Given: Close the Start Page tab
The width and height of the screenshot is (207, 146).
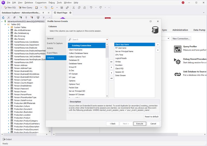Looking at the screenshot, I should click(x=70, y=13).
